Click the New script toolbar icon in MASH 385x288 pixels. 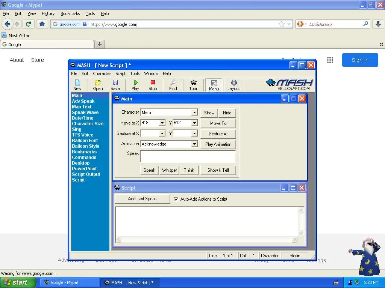77,85
